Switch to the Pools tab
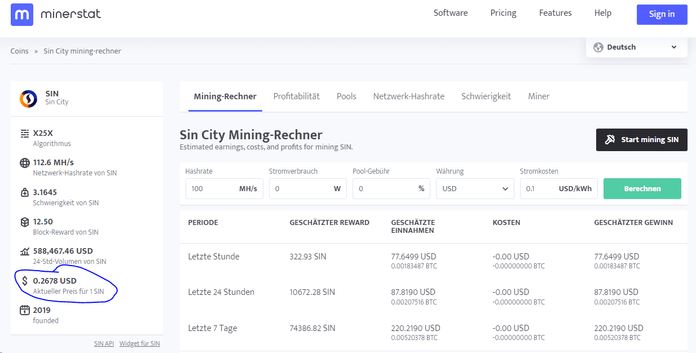The width and height of the screenshot is (696, 353). (x=346, y=96)
